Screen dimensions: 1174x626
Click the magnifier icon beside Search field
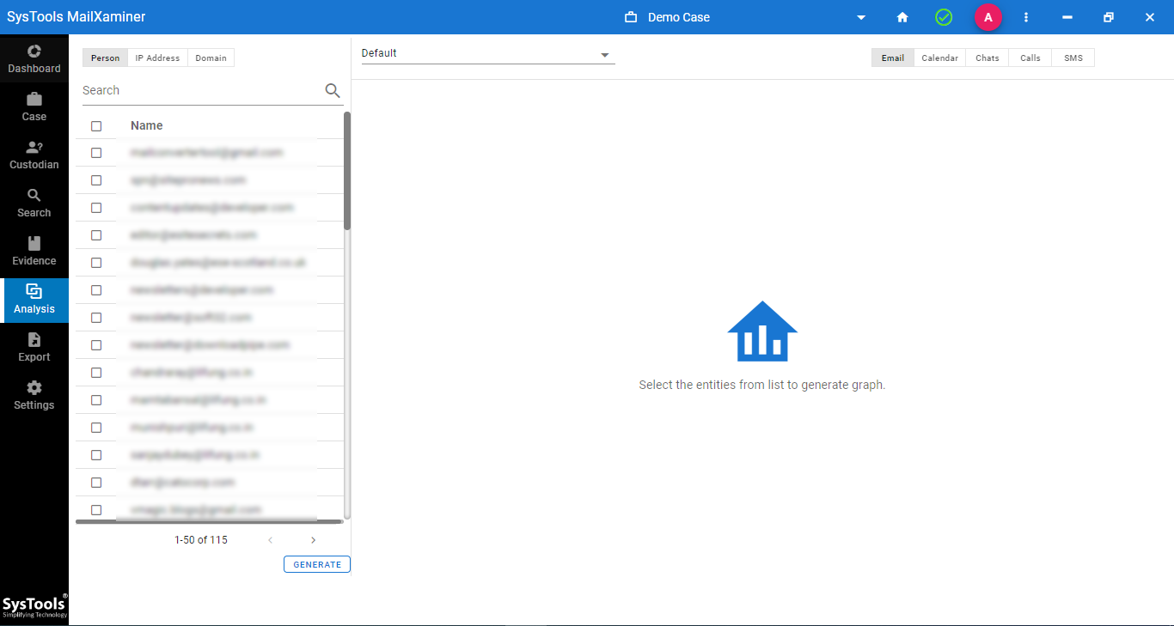pos(333,90)
